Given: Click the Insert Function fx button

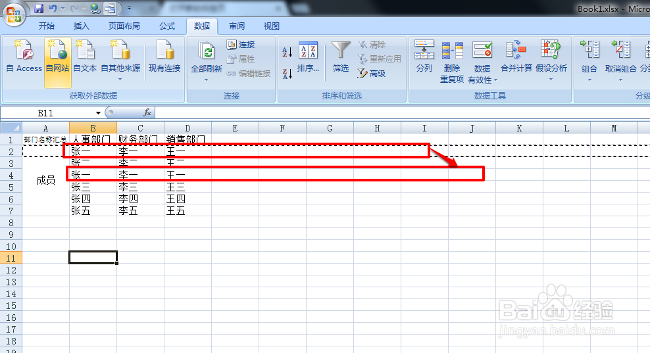Looking at the screenshot, I should click(x=147, y=112).
